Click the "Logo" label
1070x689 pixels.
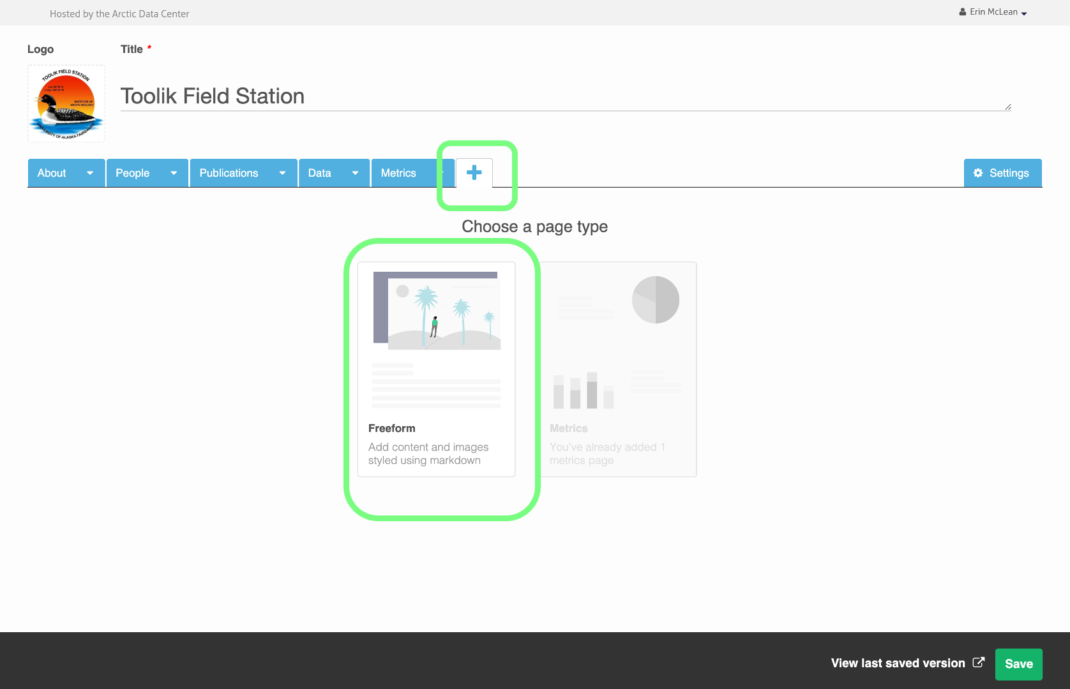(40, 49)
